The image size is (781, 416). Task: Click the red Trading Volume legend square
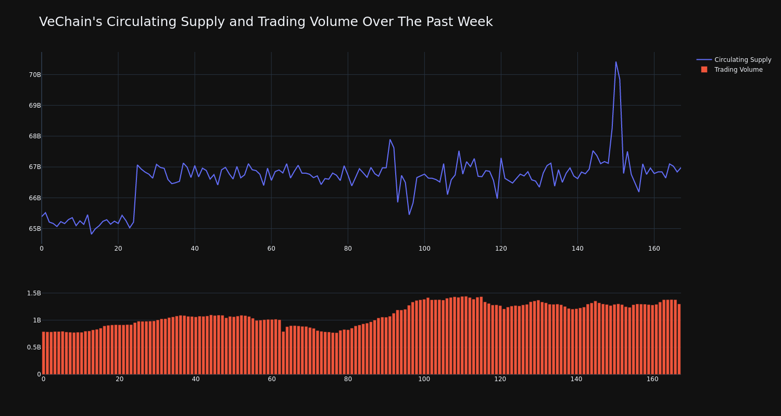pyautogui.click(x=704, y=70)
